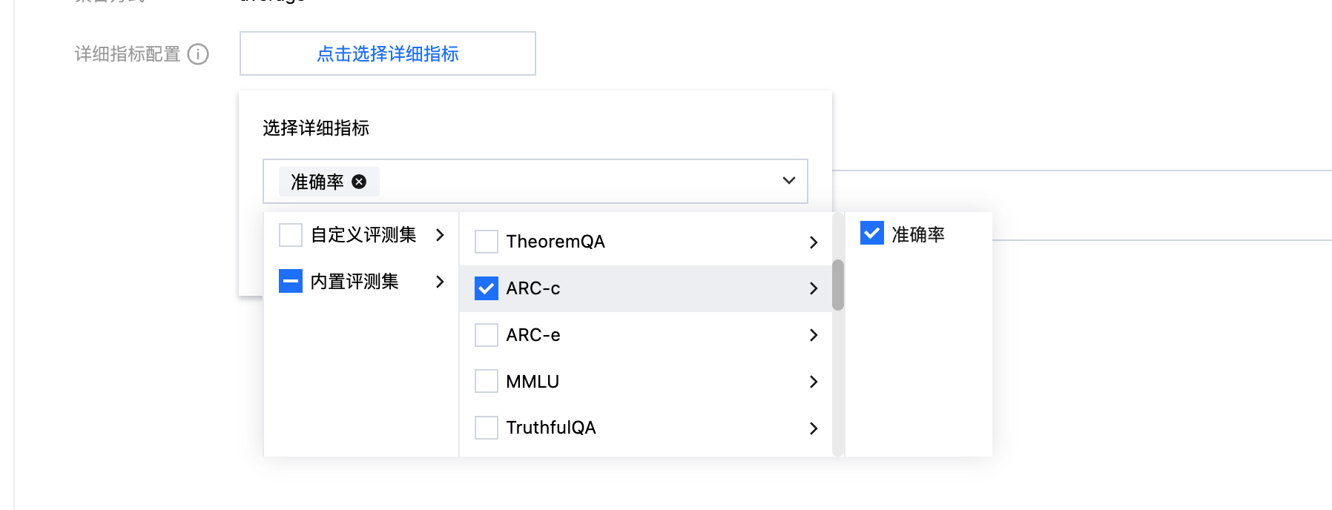Uncheck the 准确率 metric checkbox
1332x510 pixels.
pyautogui.click(x=872, y=234)
